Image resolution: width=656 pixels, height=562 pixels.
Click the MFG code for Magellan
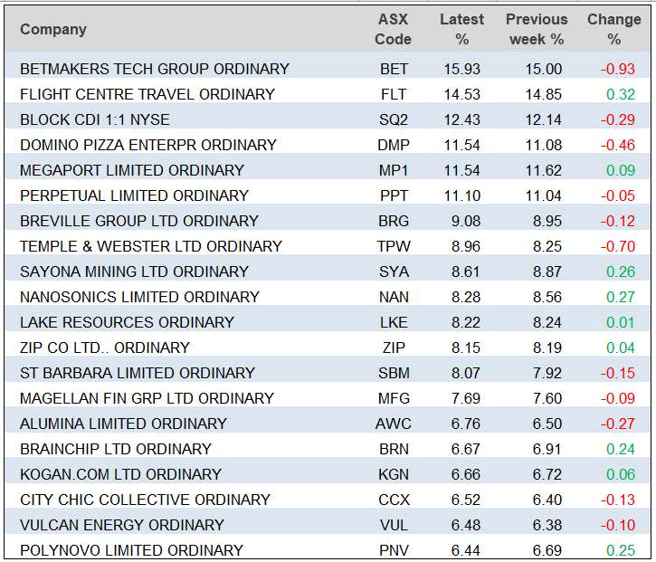click(394, 398)
